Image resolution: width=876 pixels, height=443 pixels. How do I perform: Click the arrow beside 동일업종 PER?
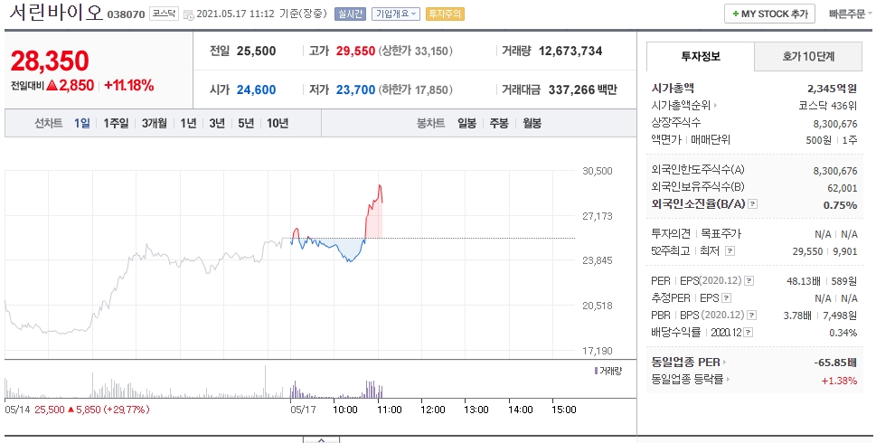pos(725,363)
